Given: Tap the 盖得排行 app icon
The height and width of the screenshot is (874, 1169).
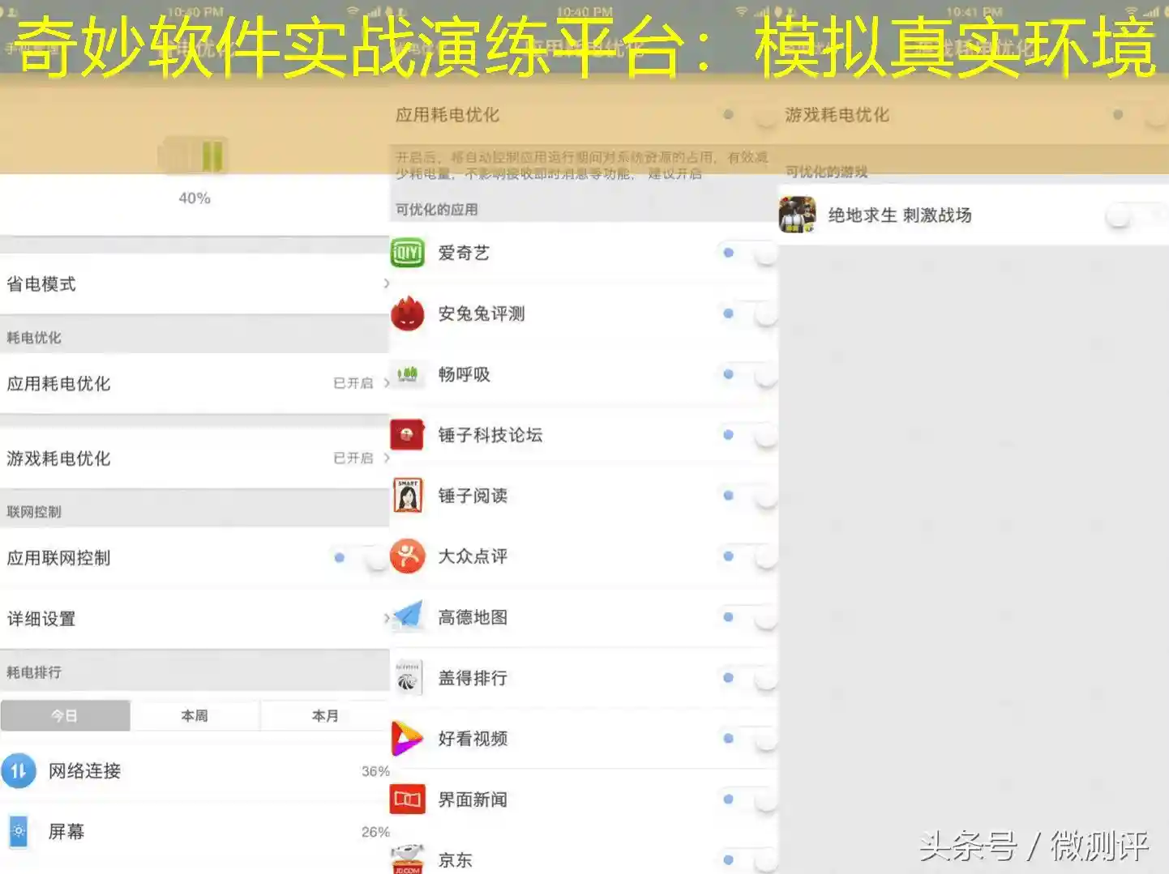Looking at the screenshot, I should tap(408, 678).
